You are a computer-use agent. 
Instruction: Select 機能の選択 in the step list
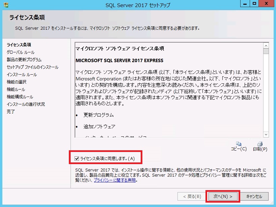(x=17, y=82)
